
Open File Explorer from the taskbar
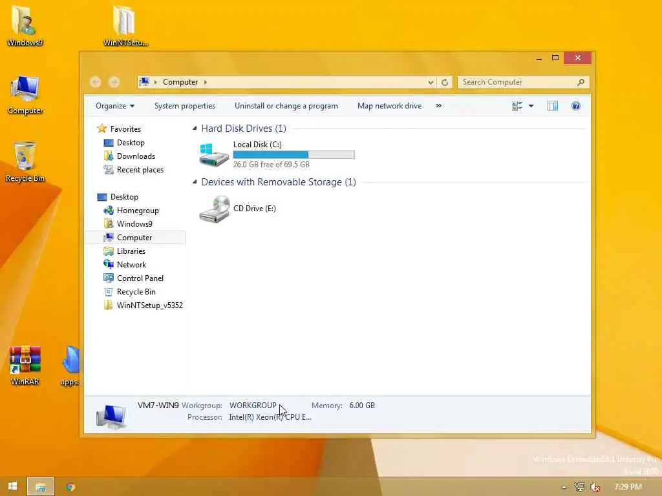(x=41, y=486)
